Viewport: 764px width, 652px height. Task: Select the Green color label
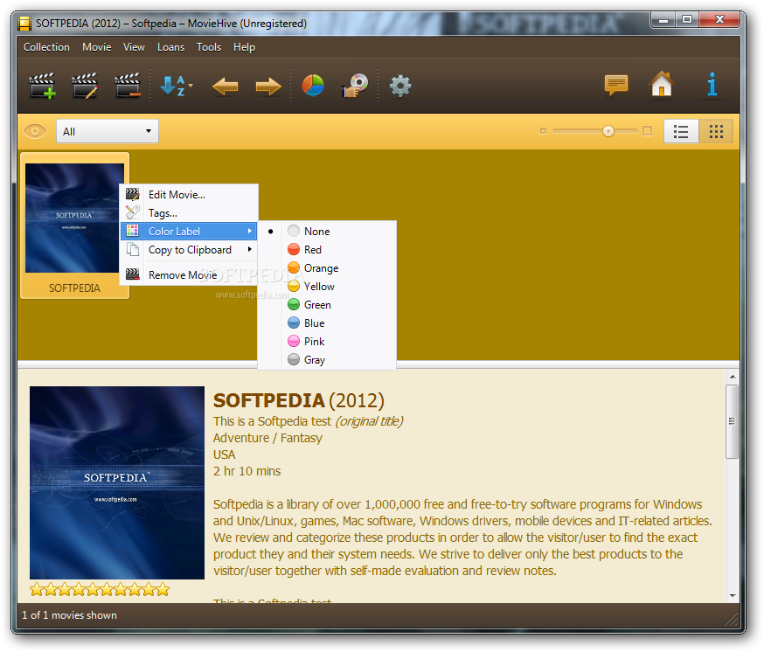click(327, 304)
